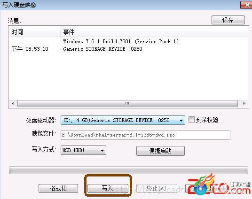
Task: Click the 写入 (Write) button
Action: pyautogui.click(x=108, y=188)
